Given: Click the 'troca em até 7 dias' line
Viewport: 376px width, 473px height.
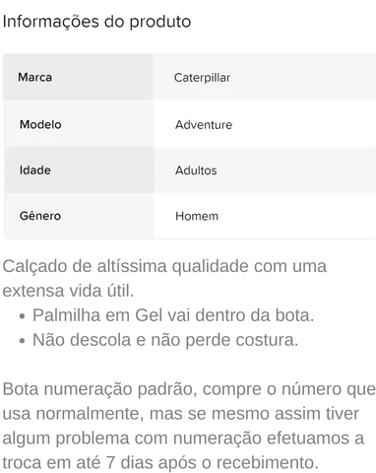Looking at the screenshot, I should 160,463.
